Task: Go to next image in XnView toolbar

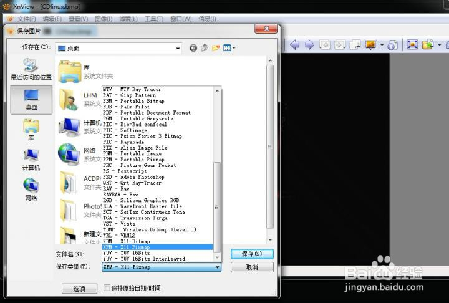Action: coord(309,45)
